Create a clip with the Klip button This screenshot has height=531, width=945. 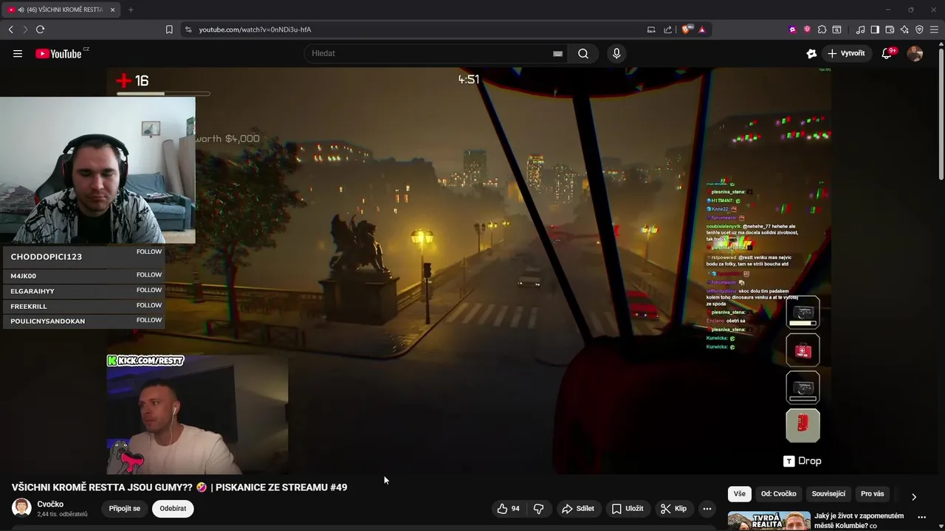pos(673,508)
